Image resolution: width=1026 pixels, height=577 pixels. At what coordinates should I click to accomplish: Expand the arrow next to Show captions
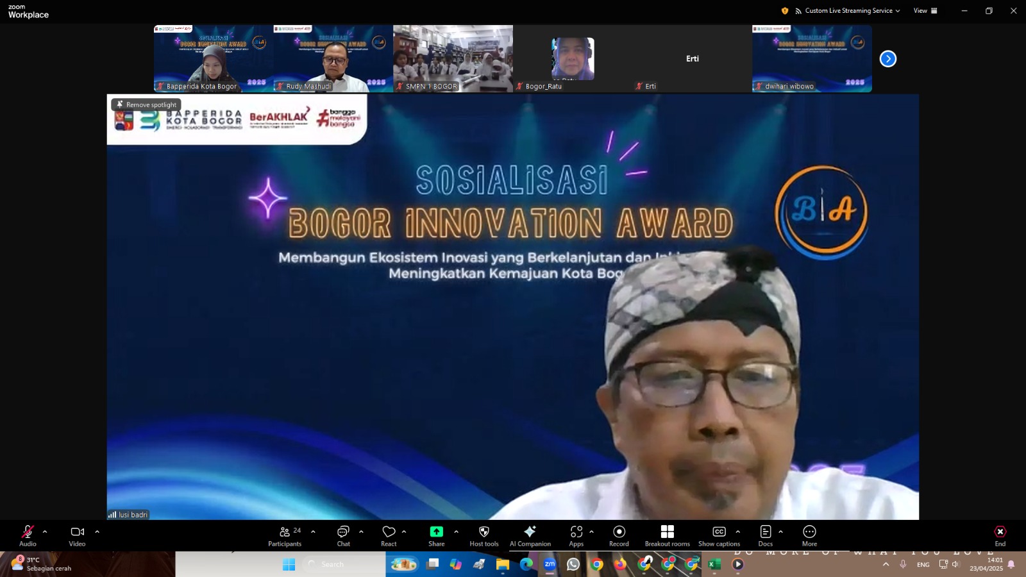pyautogui.click(x=738, y=531)
